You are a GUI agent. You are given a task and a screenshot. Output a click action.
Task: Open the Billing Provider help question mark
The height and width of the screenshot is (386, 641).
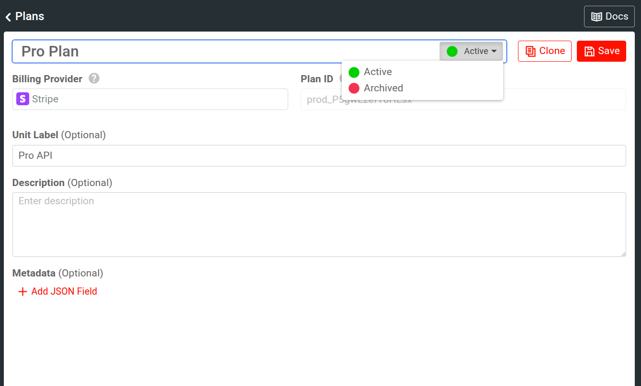(94, 78)
